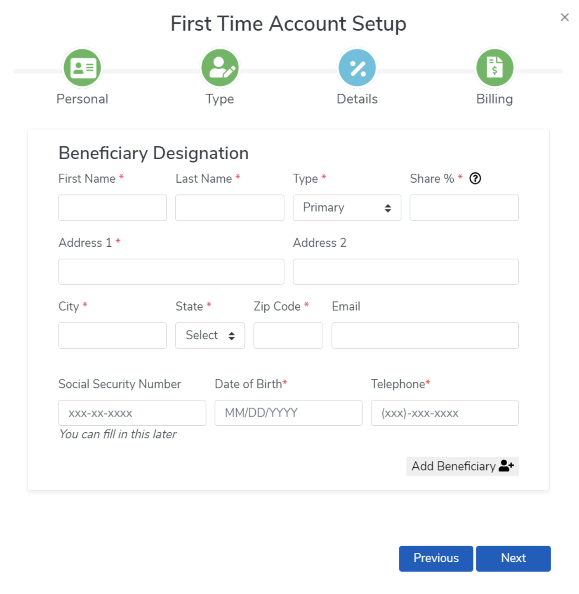Open the beneficiary Type dropdown showing Primary
Image resolution: width=579 pixels, height=594 pixels.
point(346,207)
